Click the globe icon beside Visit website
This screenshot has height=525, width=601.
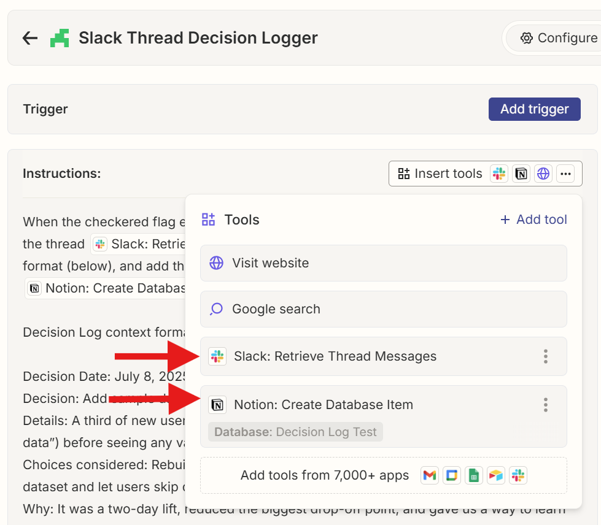click(x=216, y=263)
